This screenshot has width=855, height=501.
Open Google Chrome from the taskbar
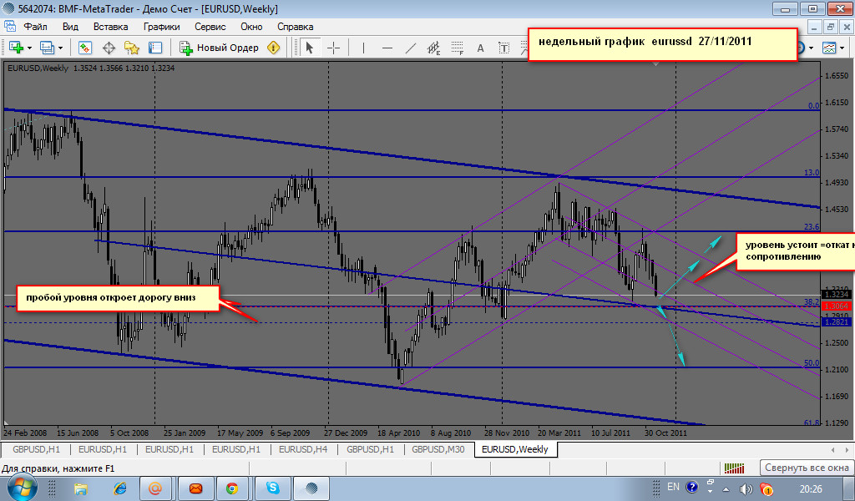click(232, 488)
